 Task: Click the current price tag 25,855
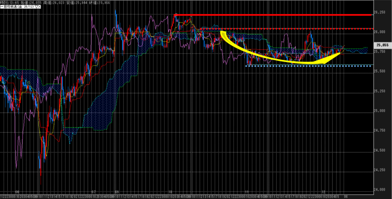click(382, 45)
